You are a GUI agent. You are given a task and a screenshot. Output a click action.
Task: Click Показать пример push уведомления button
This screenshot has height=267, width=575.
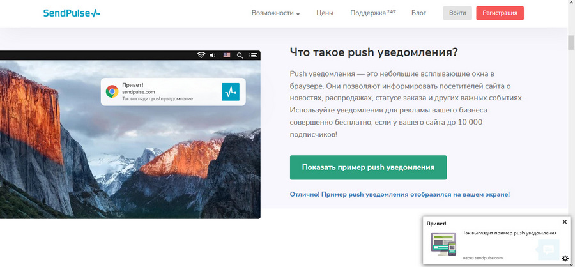(368, 167)
